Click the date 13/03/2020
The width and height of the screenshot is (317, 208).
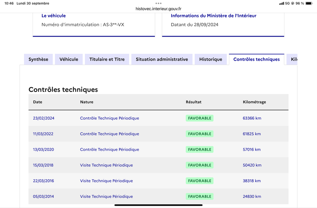(44, 149)
